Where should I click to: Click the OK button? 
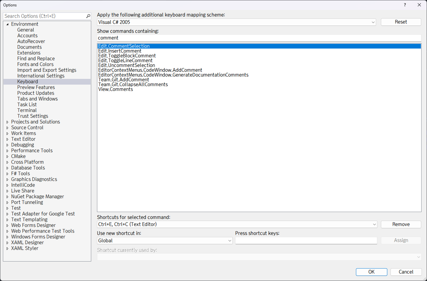pos(371,272)
